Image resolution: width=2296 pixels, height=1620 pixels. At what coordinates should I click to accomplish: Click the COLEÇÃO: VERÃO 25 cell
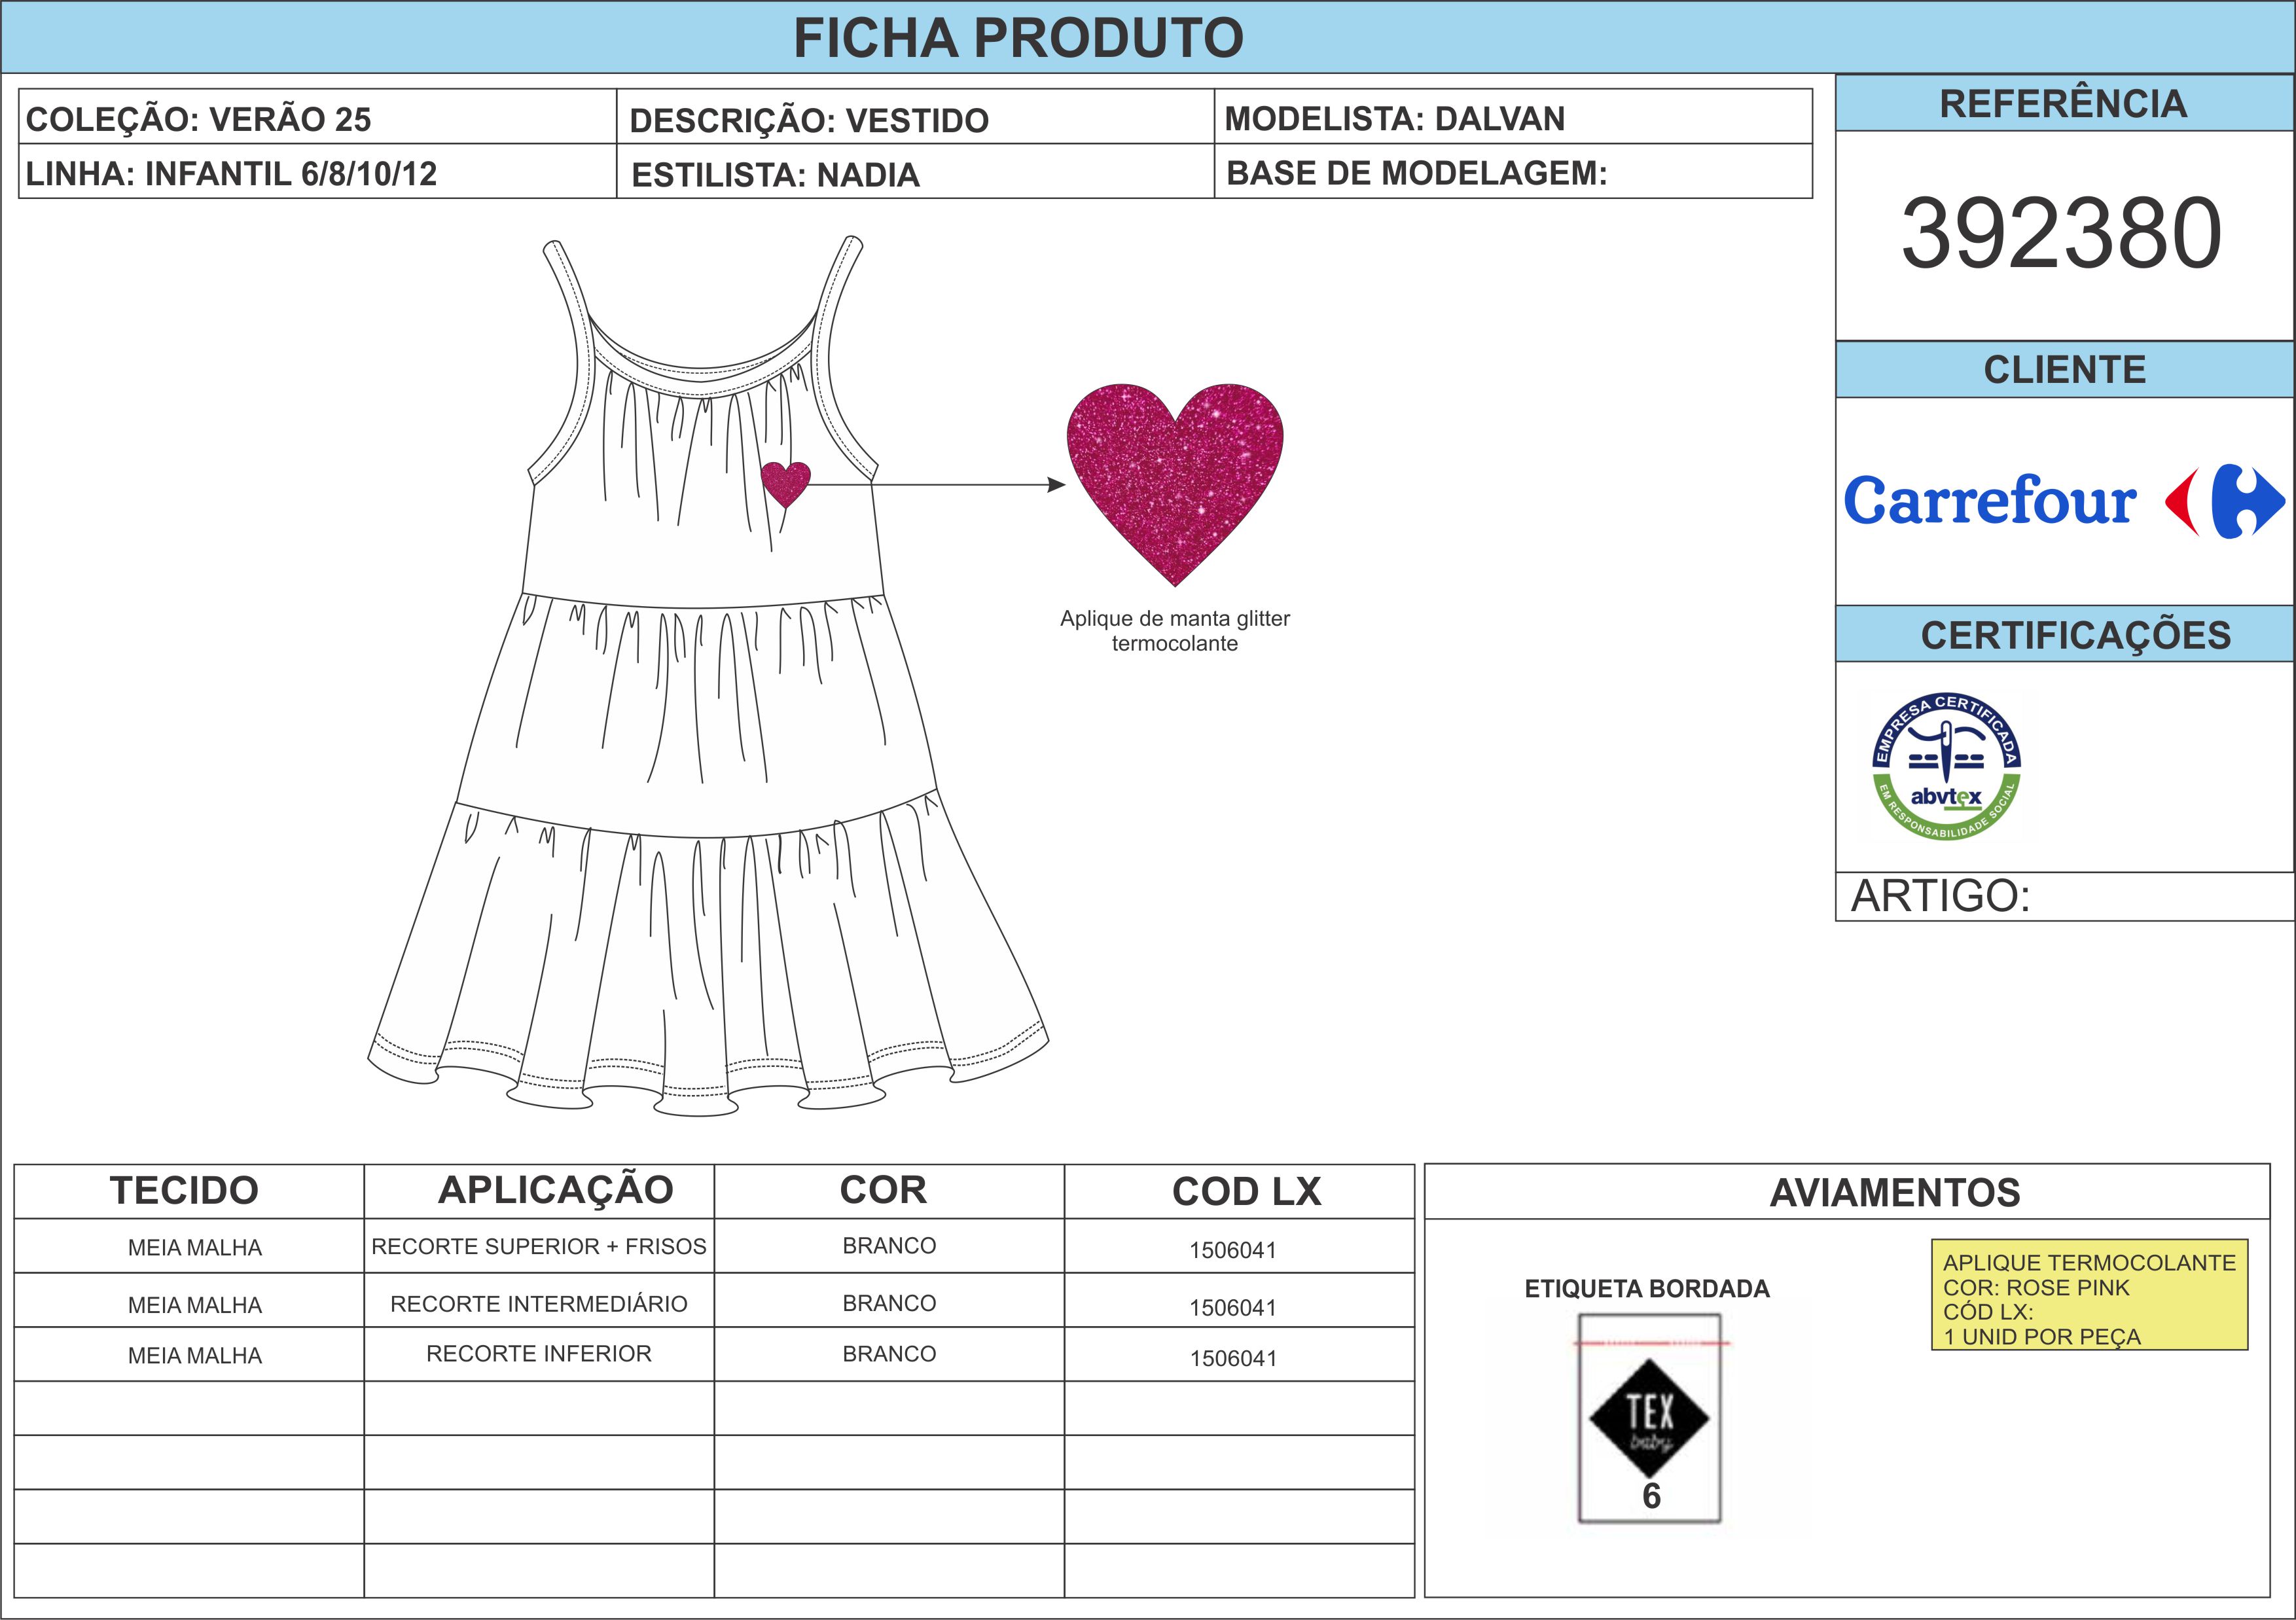[317, 119]
